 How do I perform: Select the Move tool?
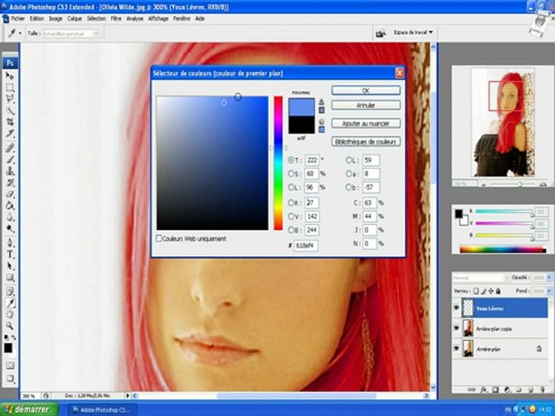tap(10, 76)
